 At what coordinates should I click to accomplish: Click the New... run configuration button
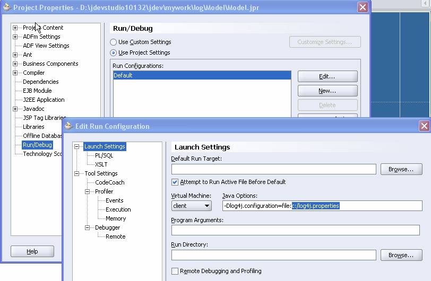pyautogui.click(x=327, y=91)
